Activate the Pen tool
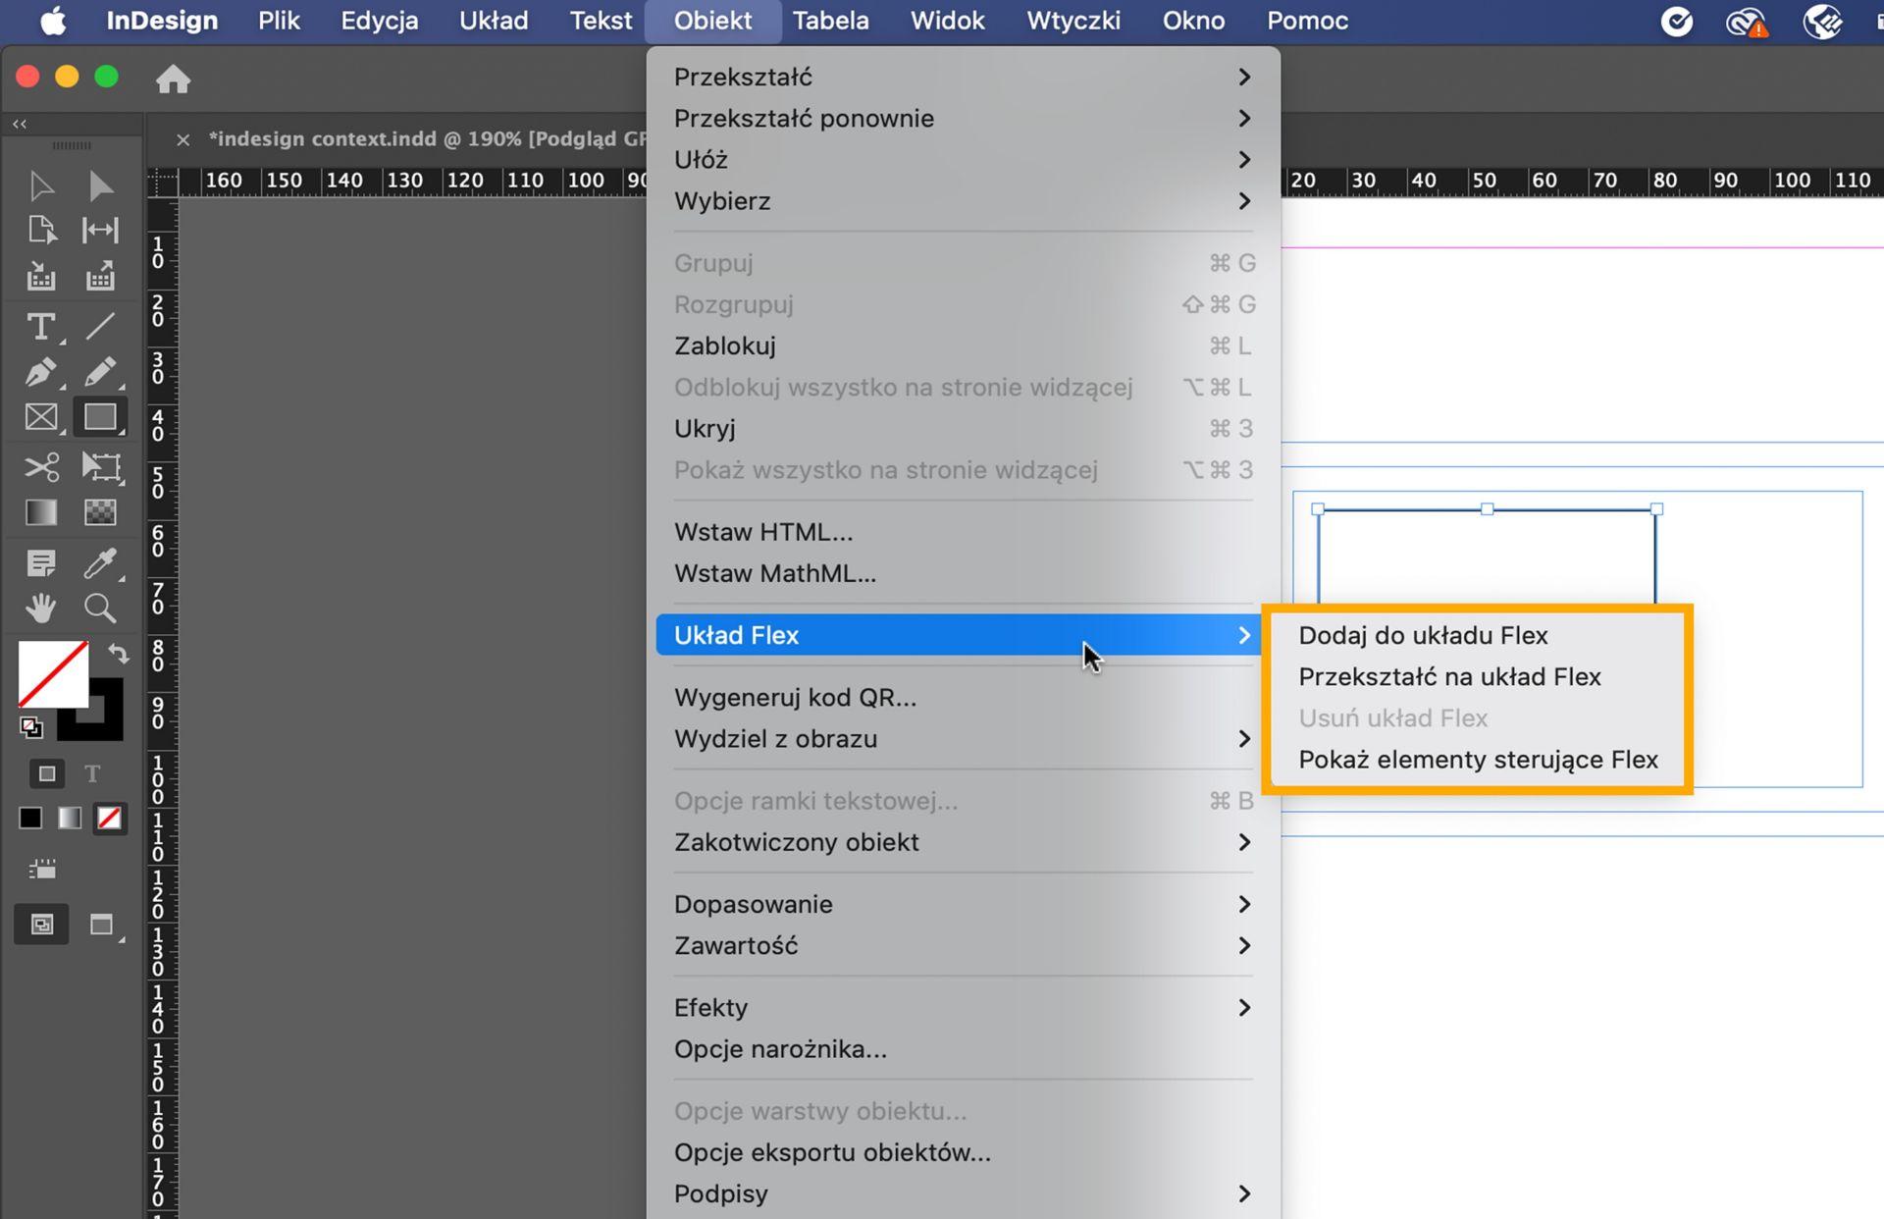This screenshot has width=1884, height=1219. coord(40,372)
